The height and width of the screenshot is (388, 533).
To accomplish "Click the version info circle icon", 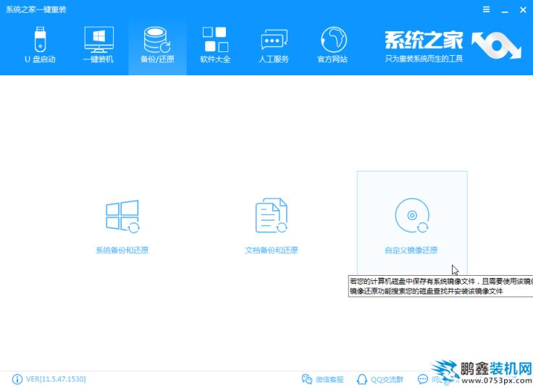I will pyautogui.click(x=17, y=379).
